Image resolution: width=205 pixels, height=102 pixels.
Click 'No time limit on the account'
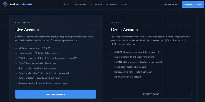[128, 77]
